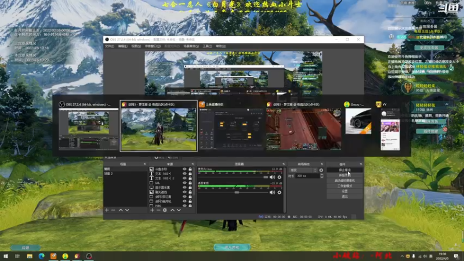This screenshot has width=464, height=261.
Task: Remove the selected scene with the minus icon under 场景
Action: (x=113, y=210)
